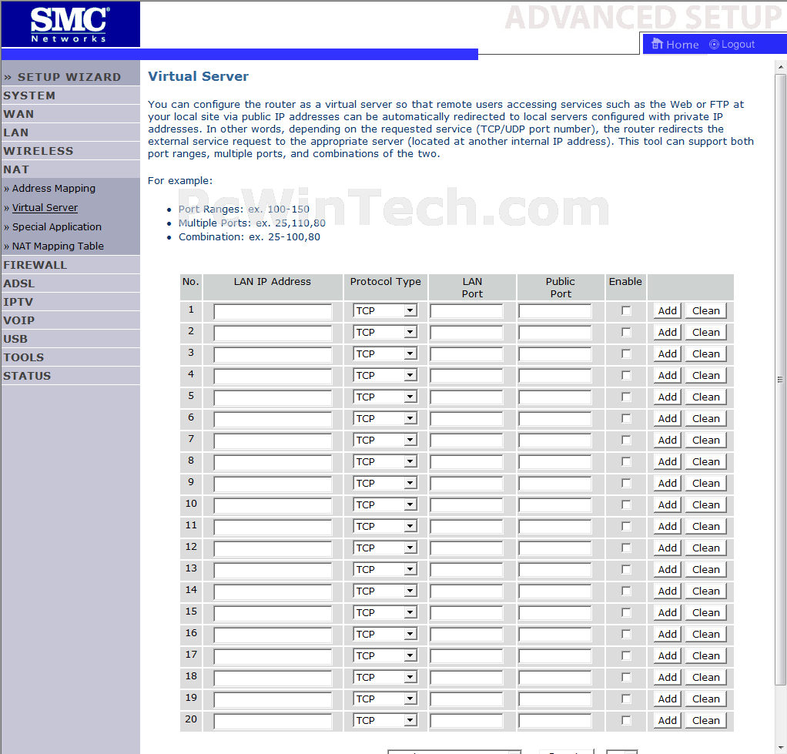Open the USB menu section
The height and width of the screenshot is (754, 787).
tap(15, 339)
